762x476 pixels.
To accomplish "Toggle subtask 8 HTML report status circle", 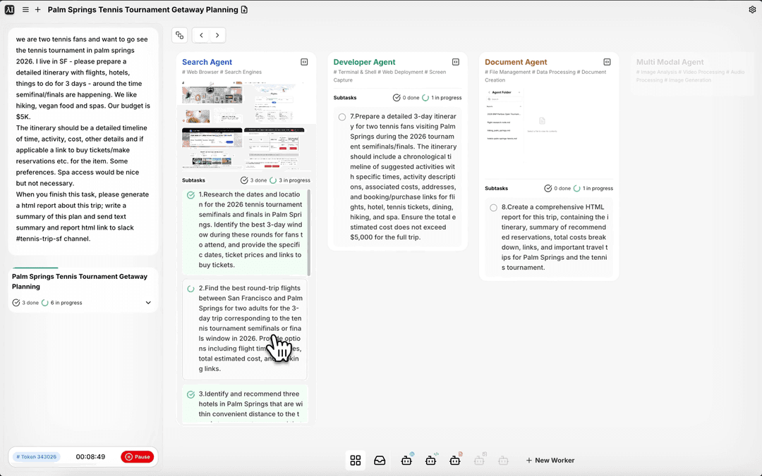I will pyautogui.click(x=493, y=208).
